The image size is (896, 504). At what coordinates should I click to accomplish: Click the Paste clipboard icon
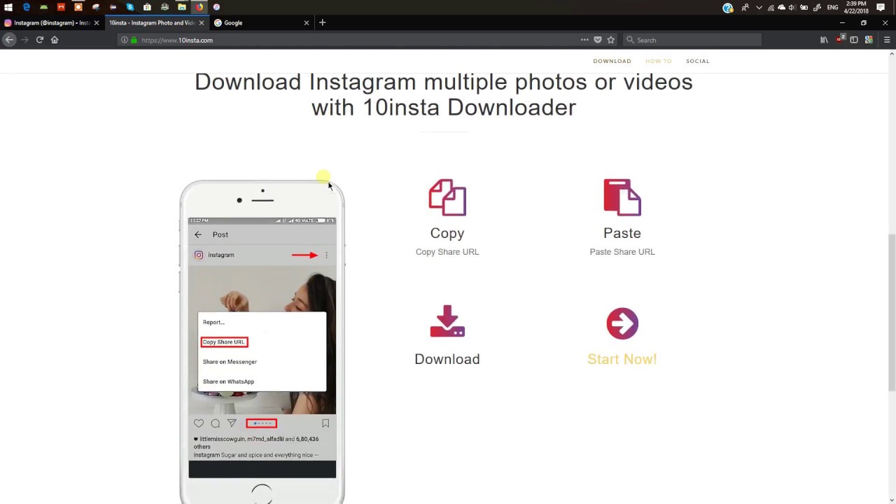(x=622, y=197)
